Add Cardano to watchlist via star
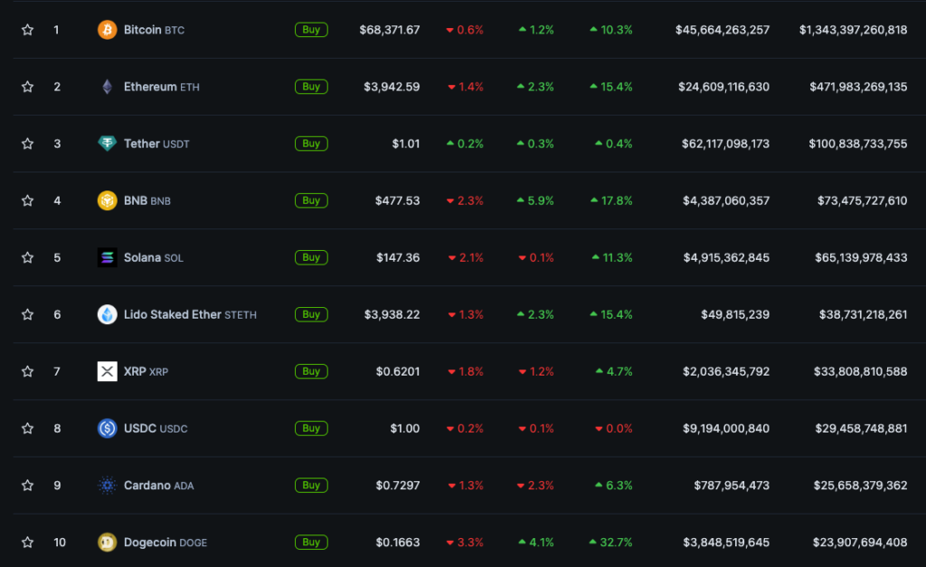The image size is (926, 567). [x=27, y=485]
